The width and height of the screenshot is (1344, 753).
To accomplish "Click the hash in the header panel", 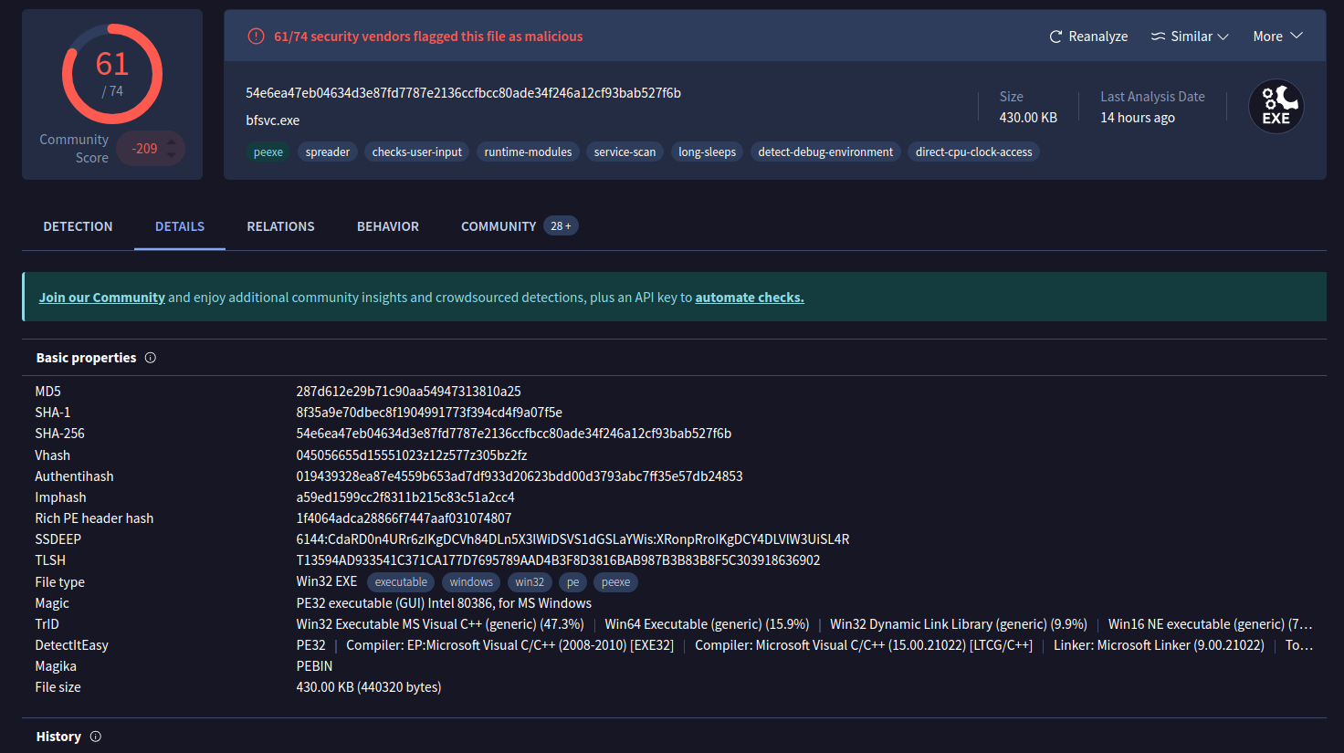I will click(x=463, y=93).
